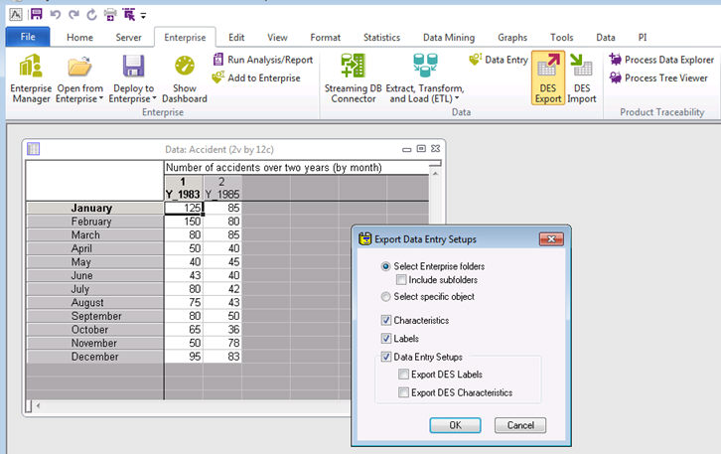Image resolution: width=721 pixels, height=454 pixels.
Task: Enable Export DES Labels
Action: tap(403, 375)
